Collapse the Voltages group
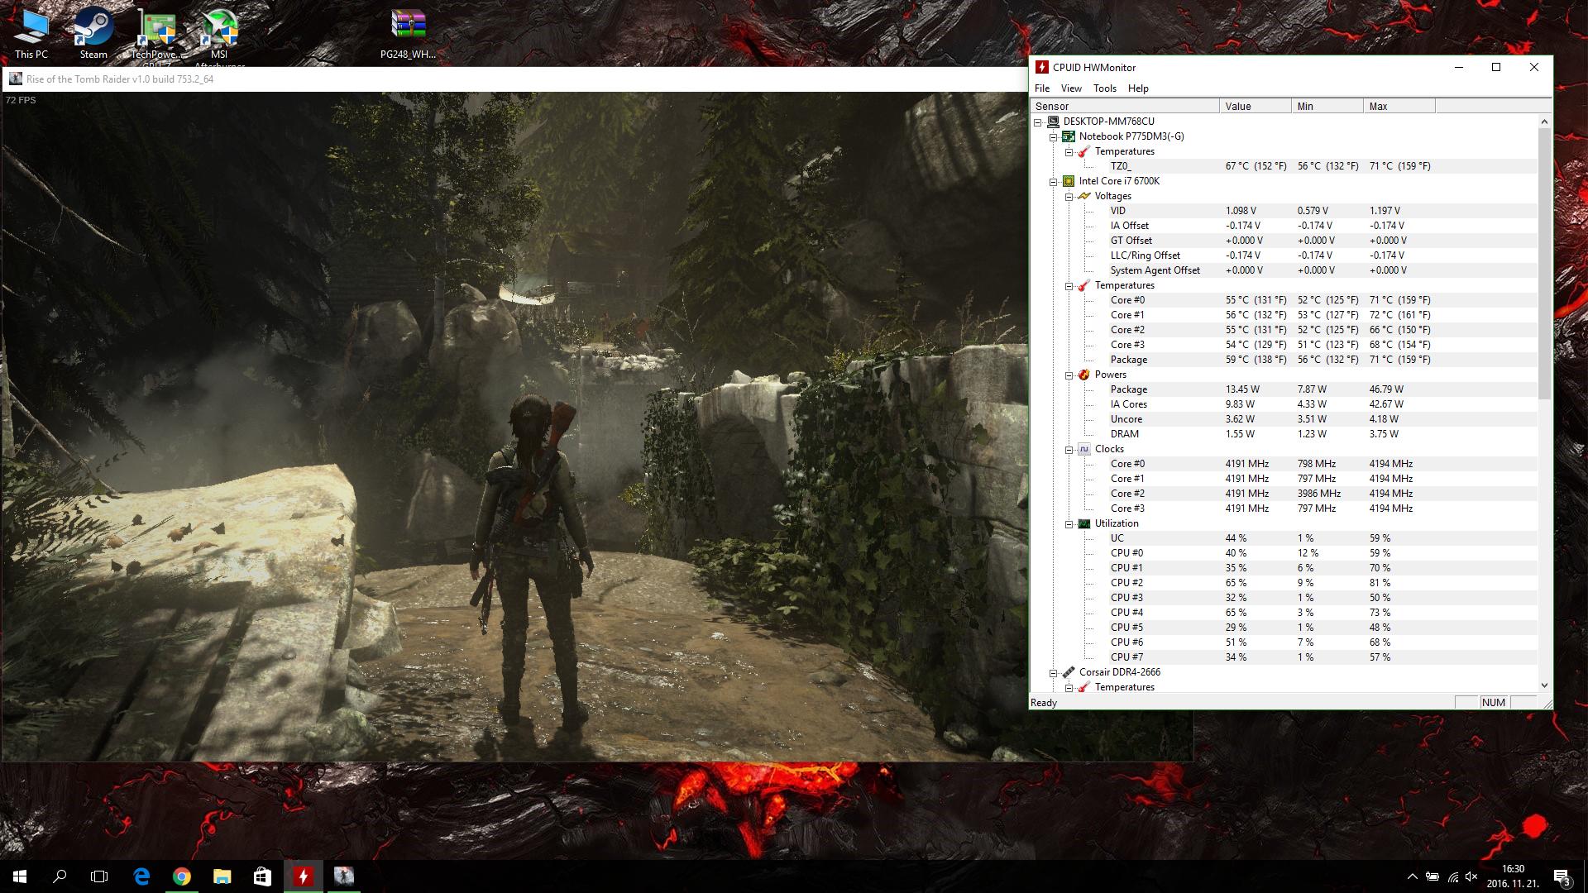This screenshot has height=893, width=1588. click(1069, 197)
